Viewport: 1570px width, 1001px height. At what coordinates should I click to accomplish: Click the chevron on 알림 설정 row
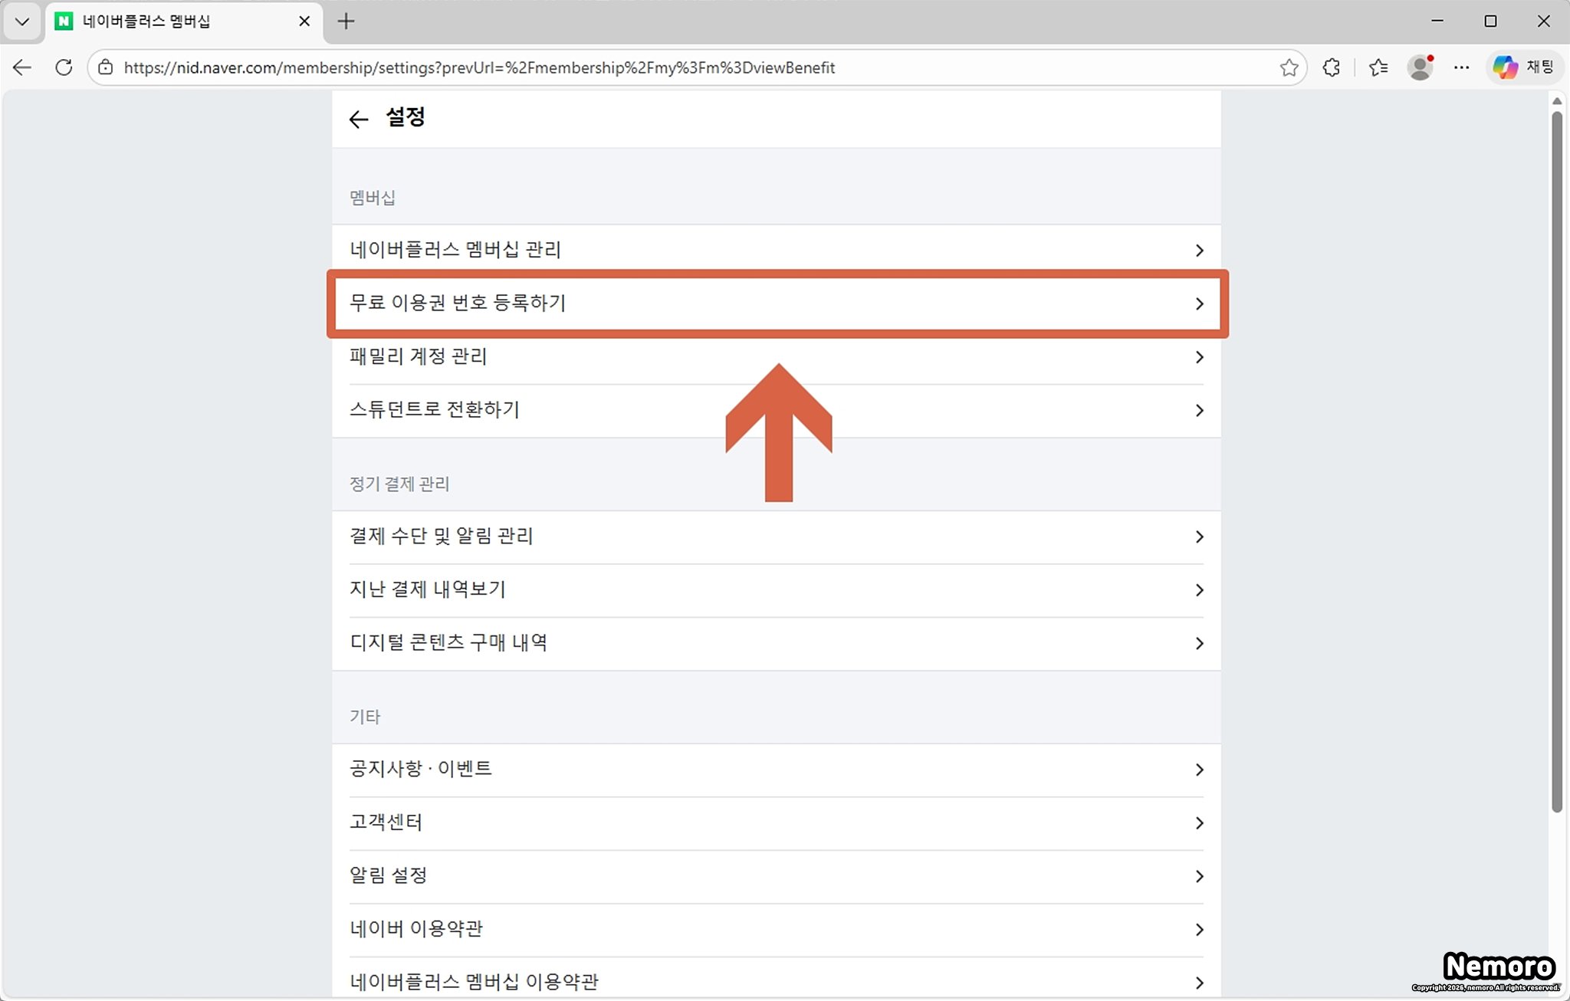(x=1199, y=876)
